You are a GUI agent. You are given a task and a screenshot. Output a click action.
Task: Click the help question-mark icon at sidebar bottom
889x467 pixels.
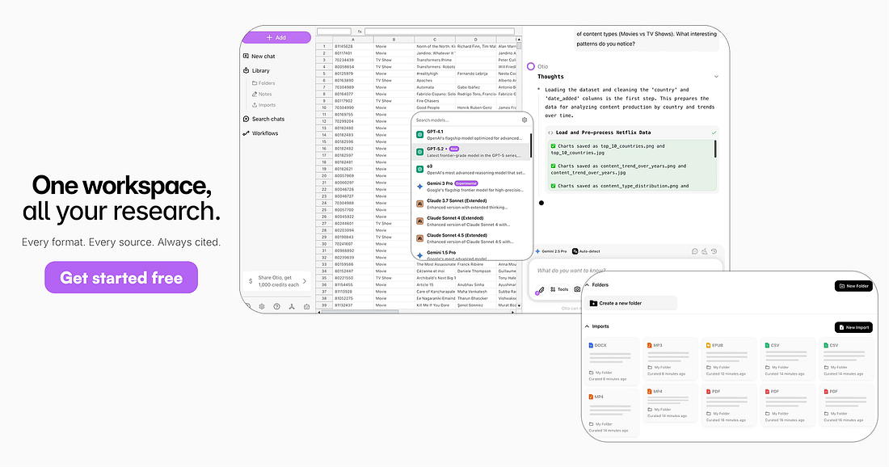276,306
